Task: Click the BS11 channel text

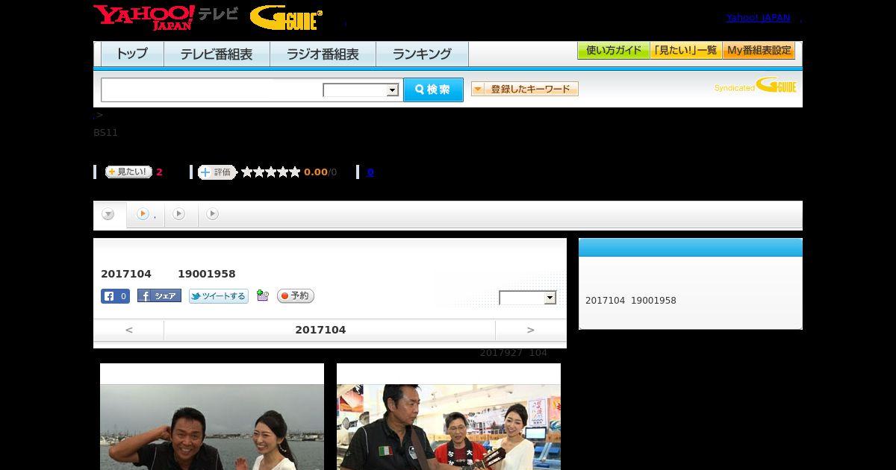Action: 105,133
